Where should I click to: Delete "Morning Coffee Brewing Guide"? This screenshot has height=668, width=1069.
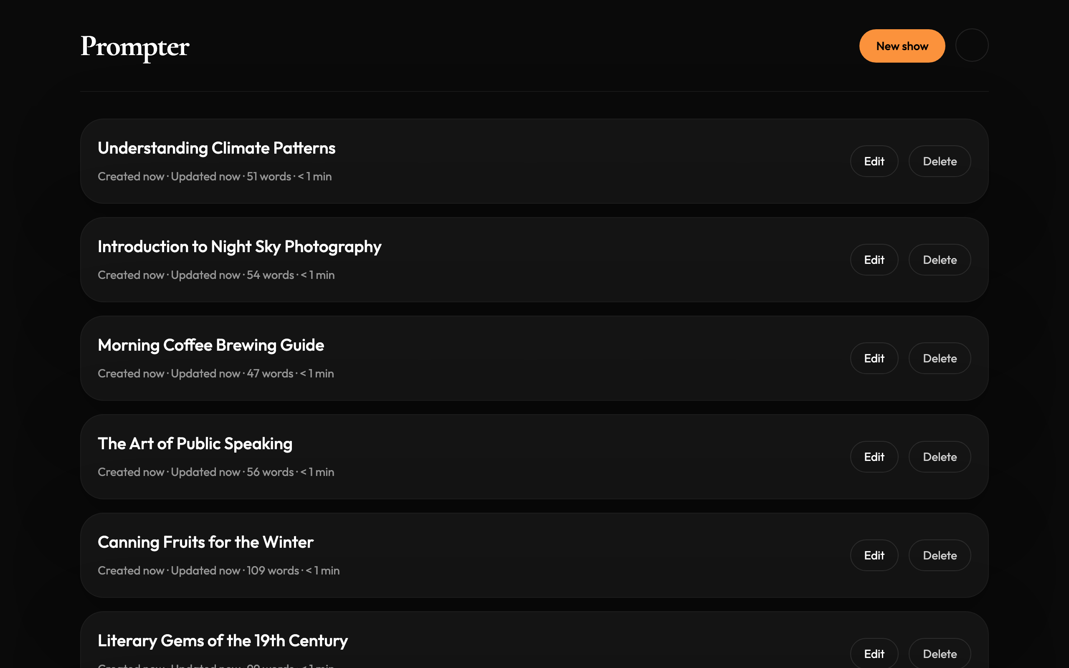click(x=940, y=358)
